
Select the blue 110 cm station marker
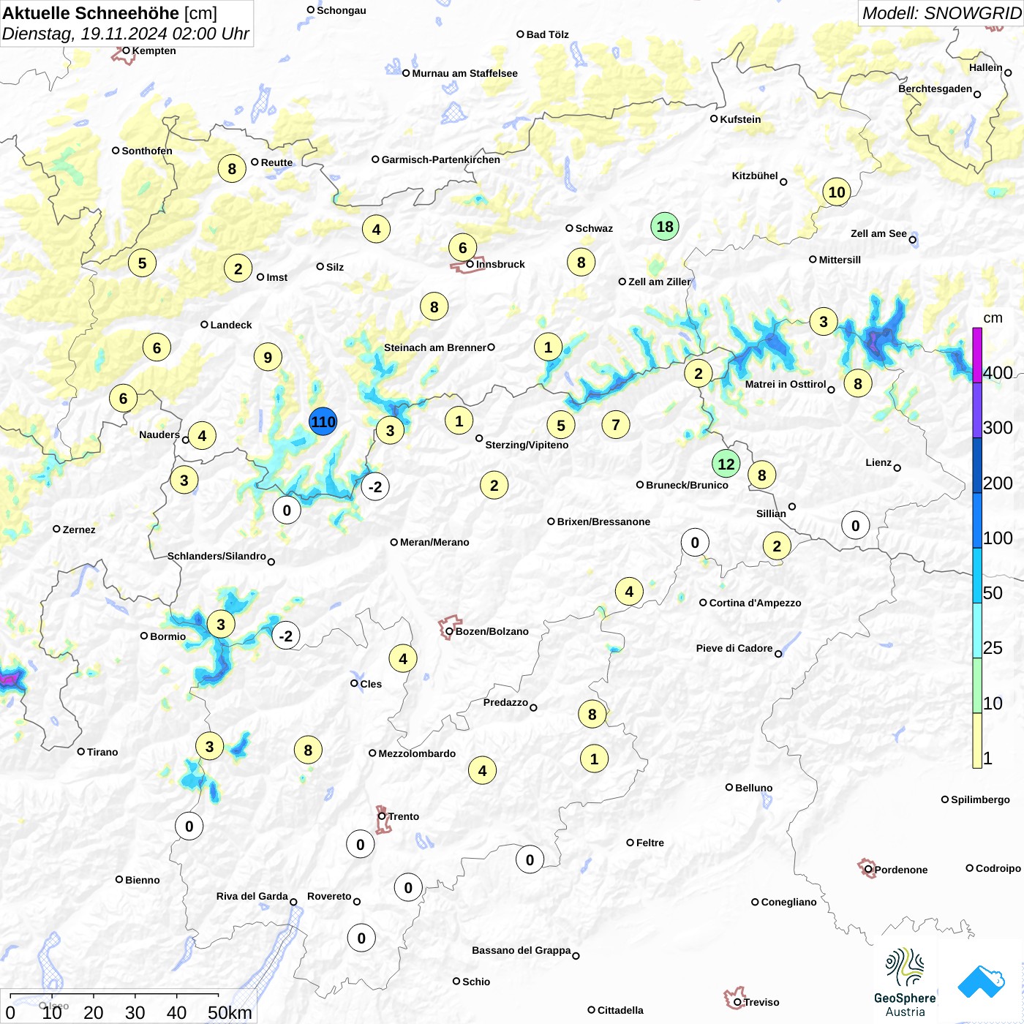pos(323,421)
